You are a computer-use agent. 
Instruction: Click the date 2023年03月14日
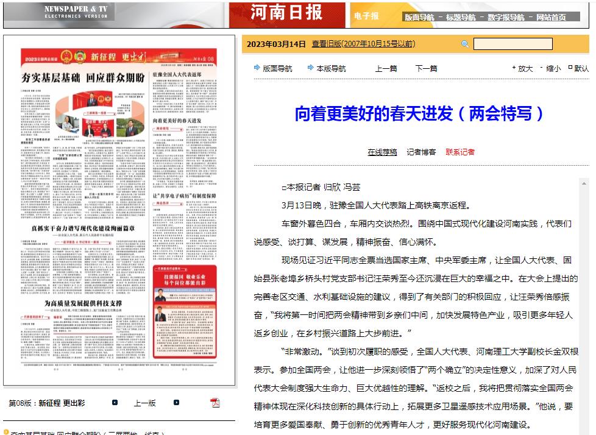[x=276, y=44]
